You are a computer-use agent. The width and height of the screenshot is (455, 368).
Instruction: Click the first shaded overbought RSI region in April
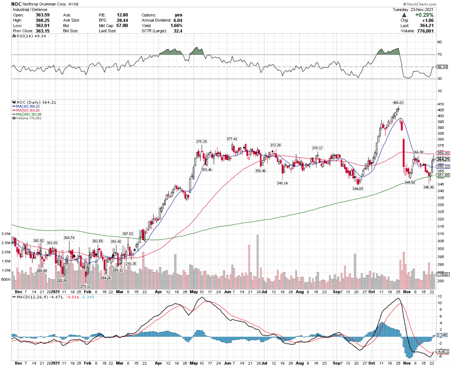pos(171,52)
